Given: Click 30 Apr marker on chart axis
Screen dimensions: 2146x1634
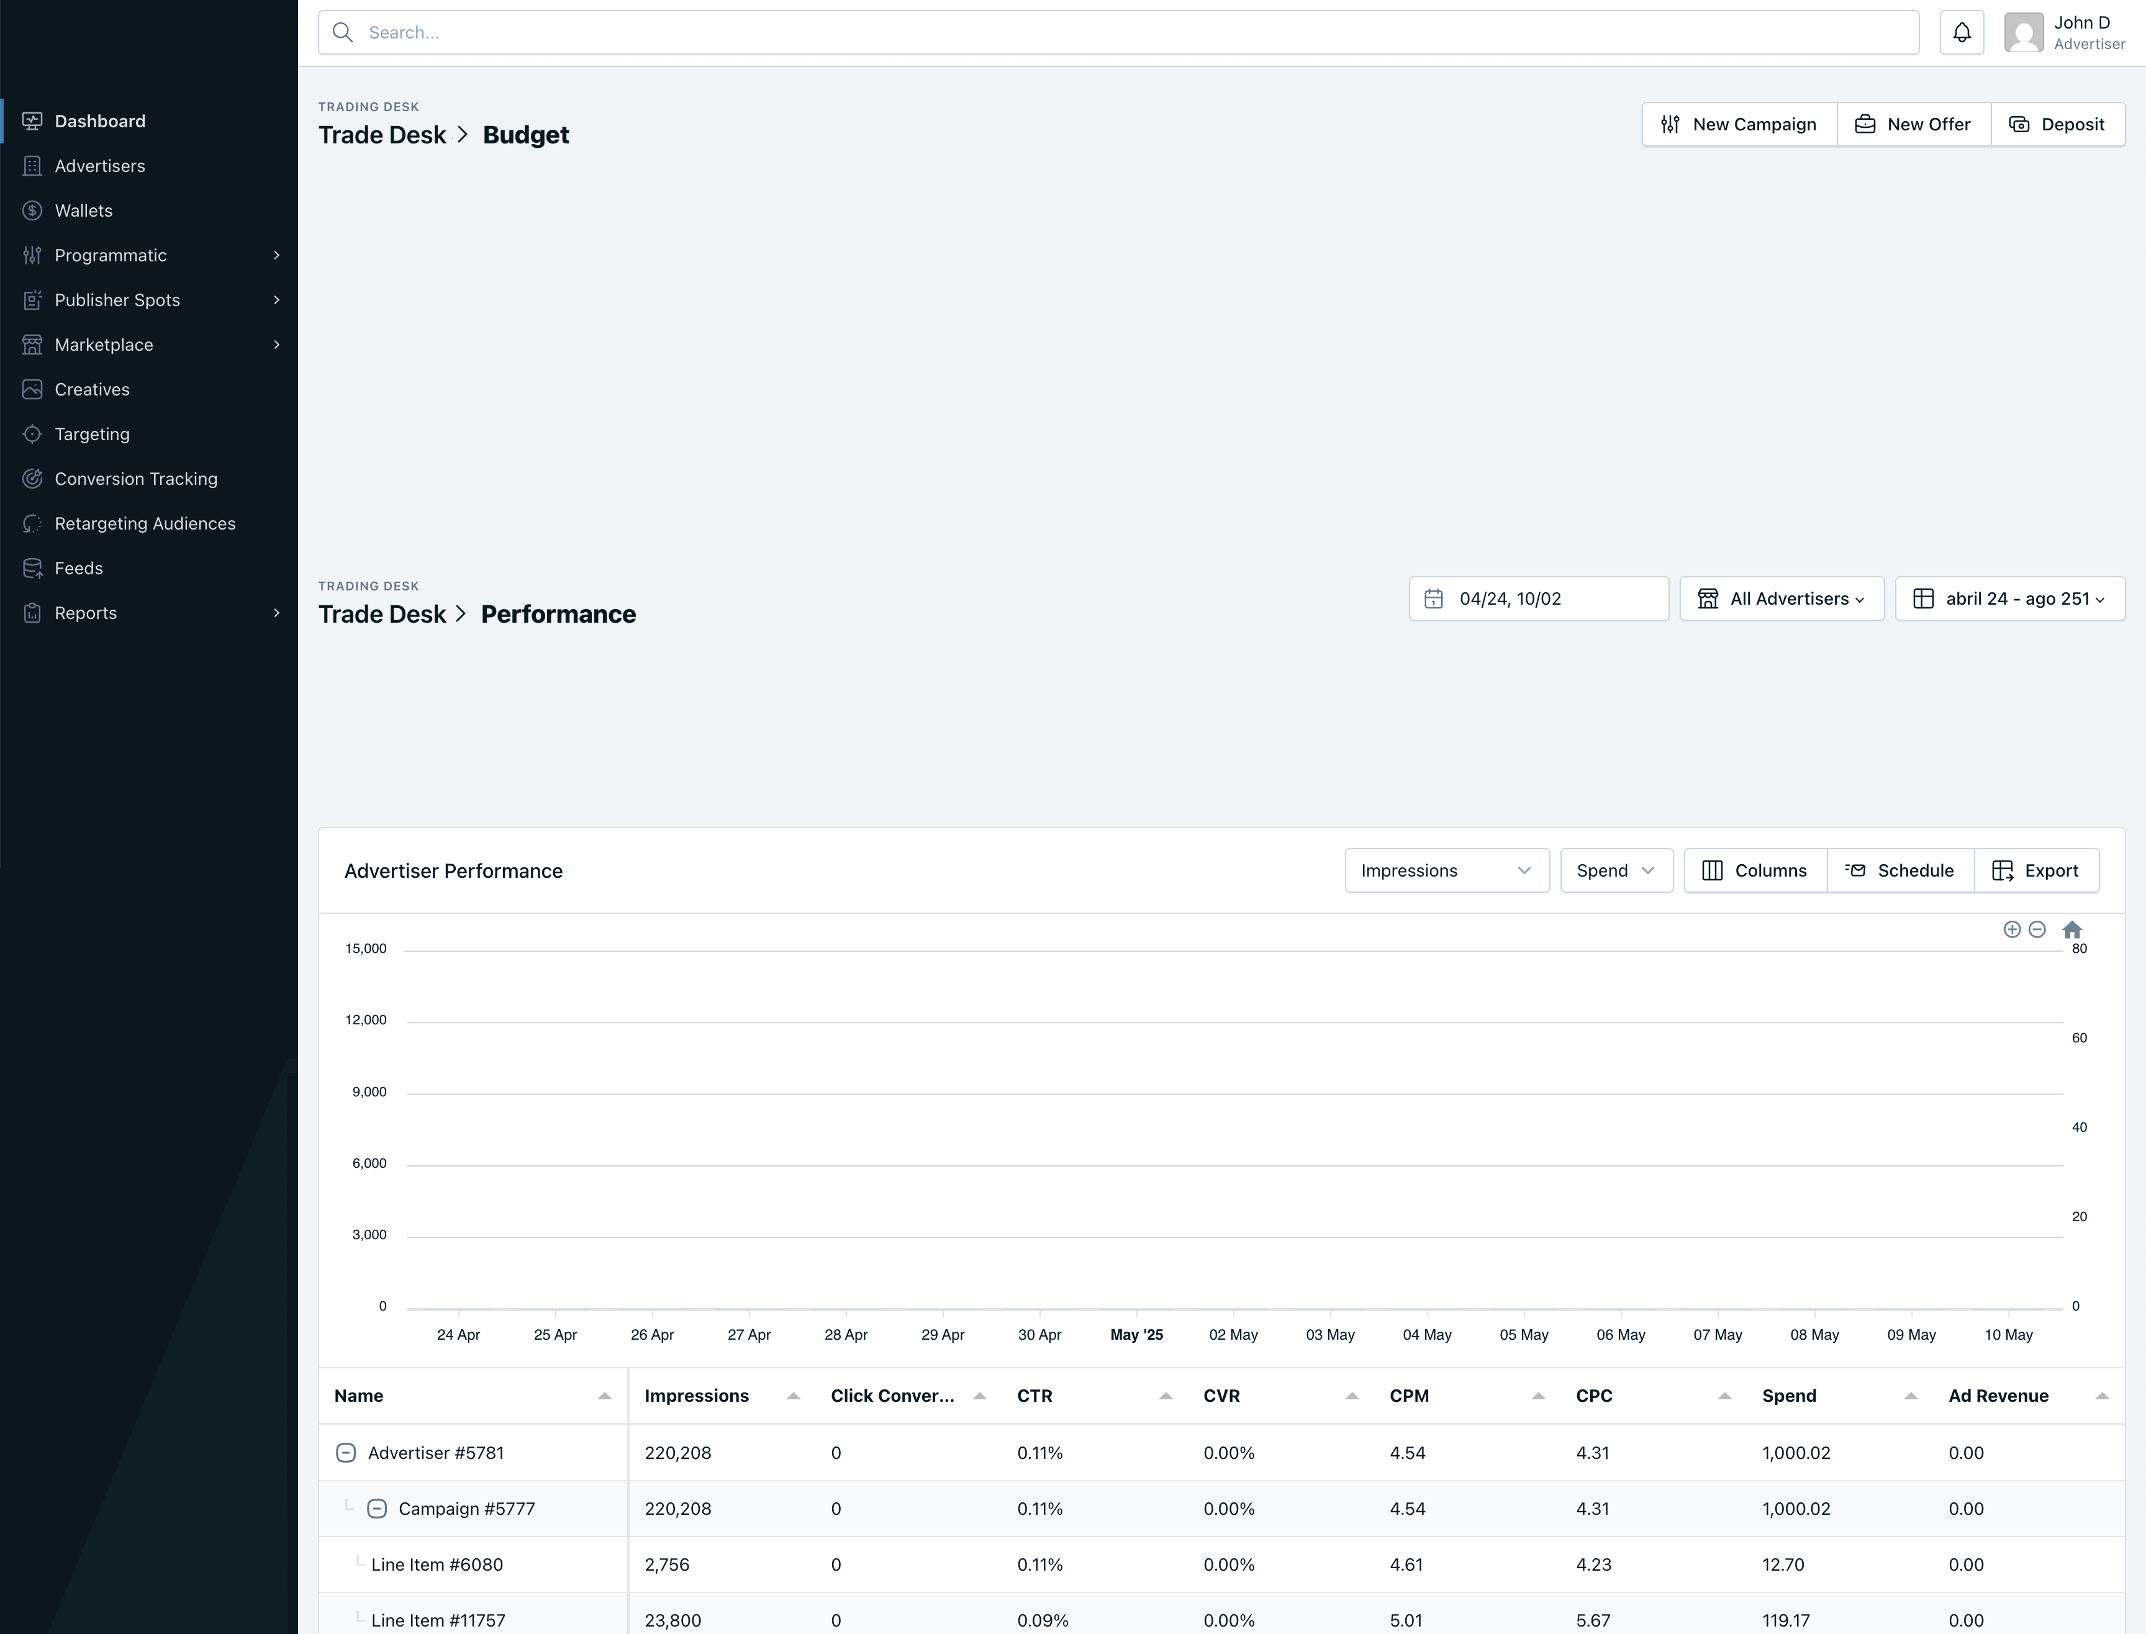Looking at the screenshot, I should click(x=1039, y=1334).
